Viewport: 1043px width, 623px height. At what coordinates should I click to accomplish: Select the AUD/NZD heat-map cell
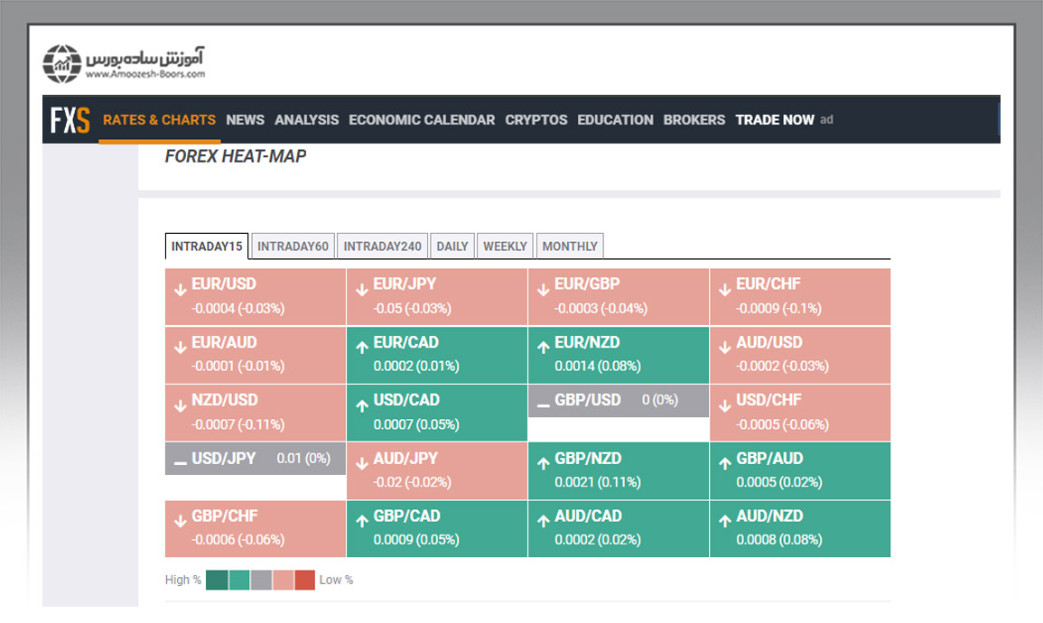800,528
